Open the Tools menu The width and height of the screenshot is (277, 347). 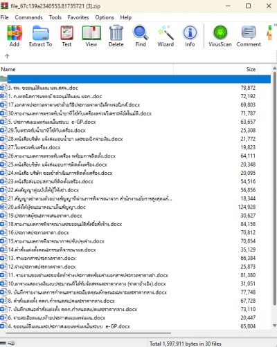click(x=55, y=17)
